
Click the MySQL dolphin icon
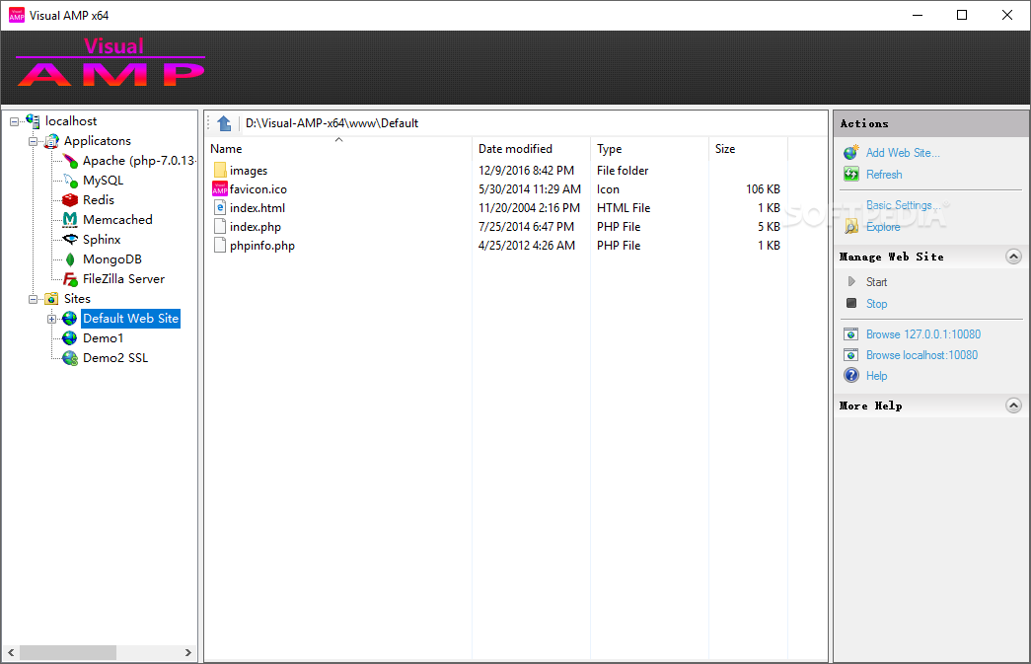70,181
